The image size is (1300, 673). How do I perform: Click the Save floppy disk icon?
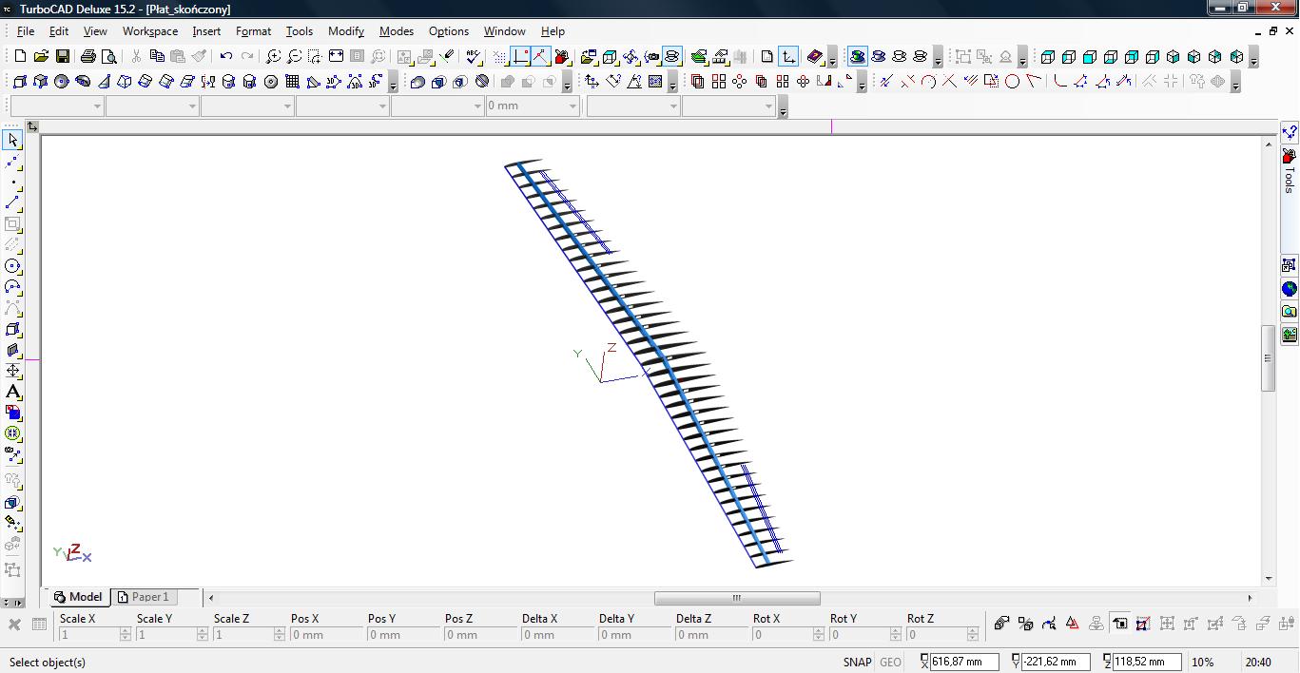tap(62, 57)
